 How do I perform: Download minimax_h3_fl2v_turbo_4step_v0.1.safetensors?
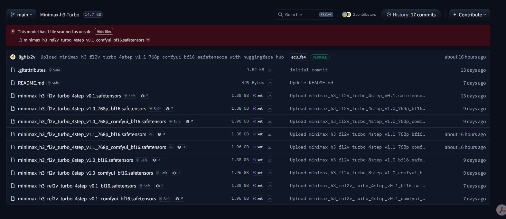270,95
